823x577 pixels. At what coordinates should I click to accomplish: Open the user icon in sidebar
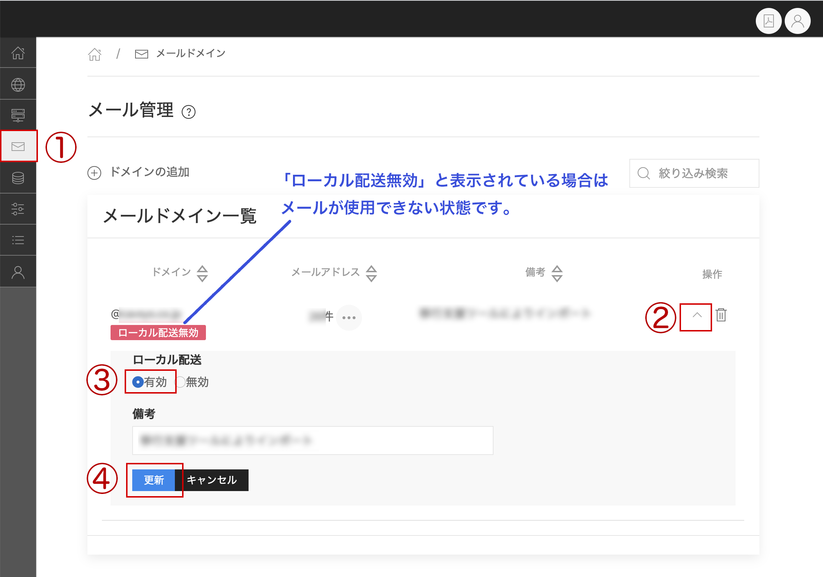[18, 273]
